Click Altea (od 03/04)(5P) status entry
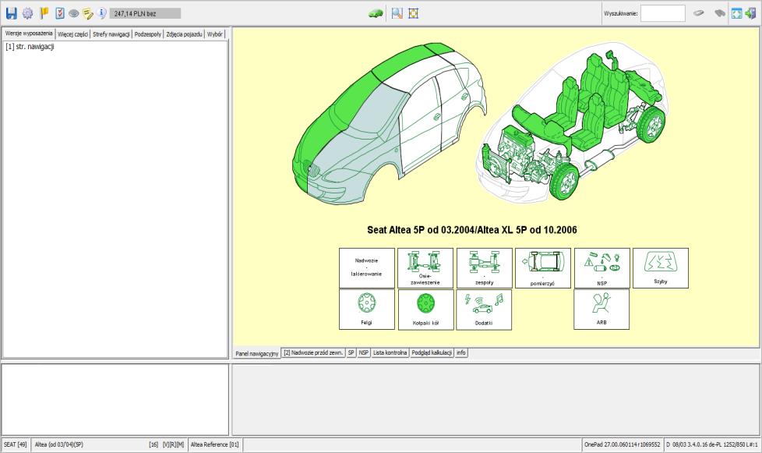762x453 pixels. (58, 444)
